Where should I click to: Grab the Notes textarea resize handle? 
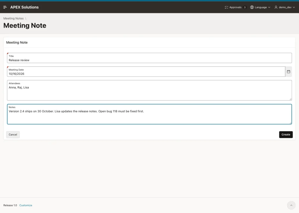(x=291, y=123)
